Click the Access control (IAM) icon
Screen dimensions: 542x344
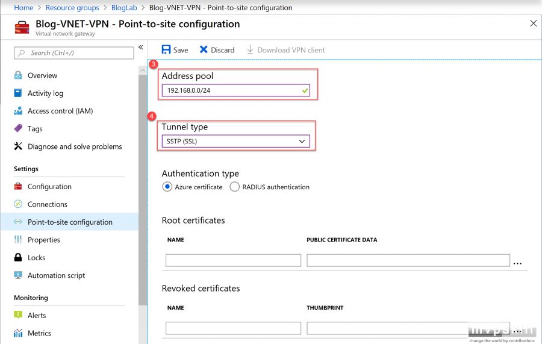[x=18, y=111]
